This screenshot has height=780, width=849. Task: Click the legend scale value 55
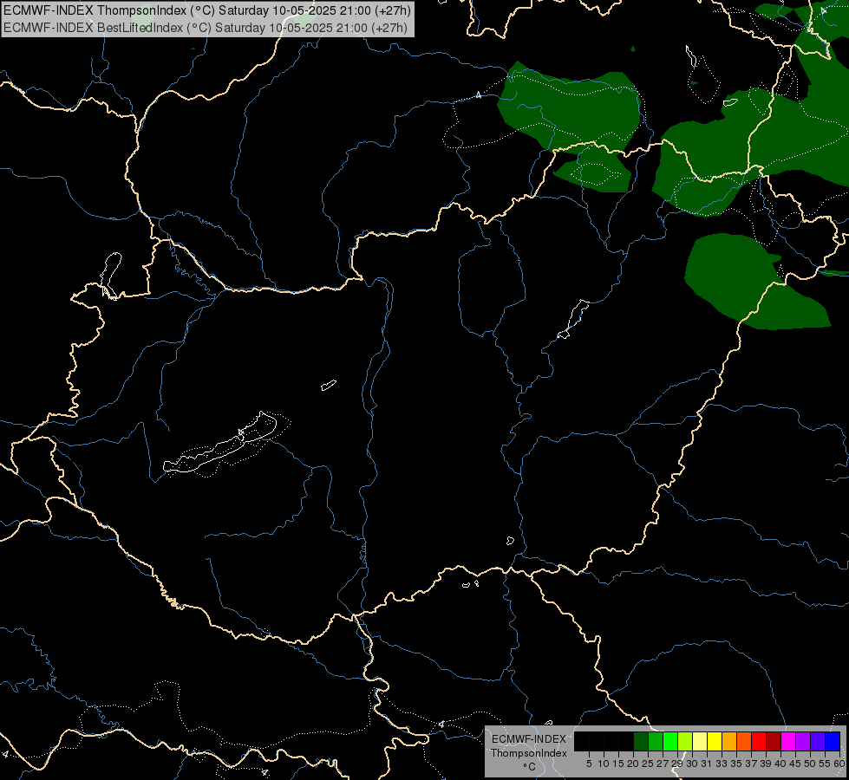click(825, 764)
